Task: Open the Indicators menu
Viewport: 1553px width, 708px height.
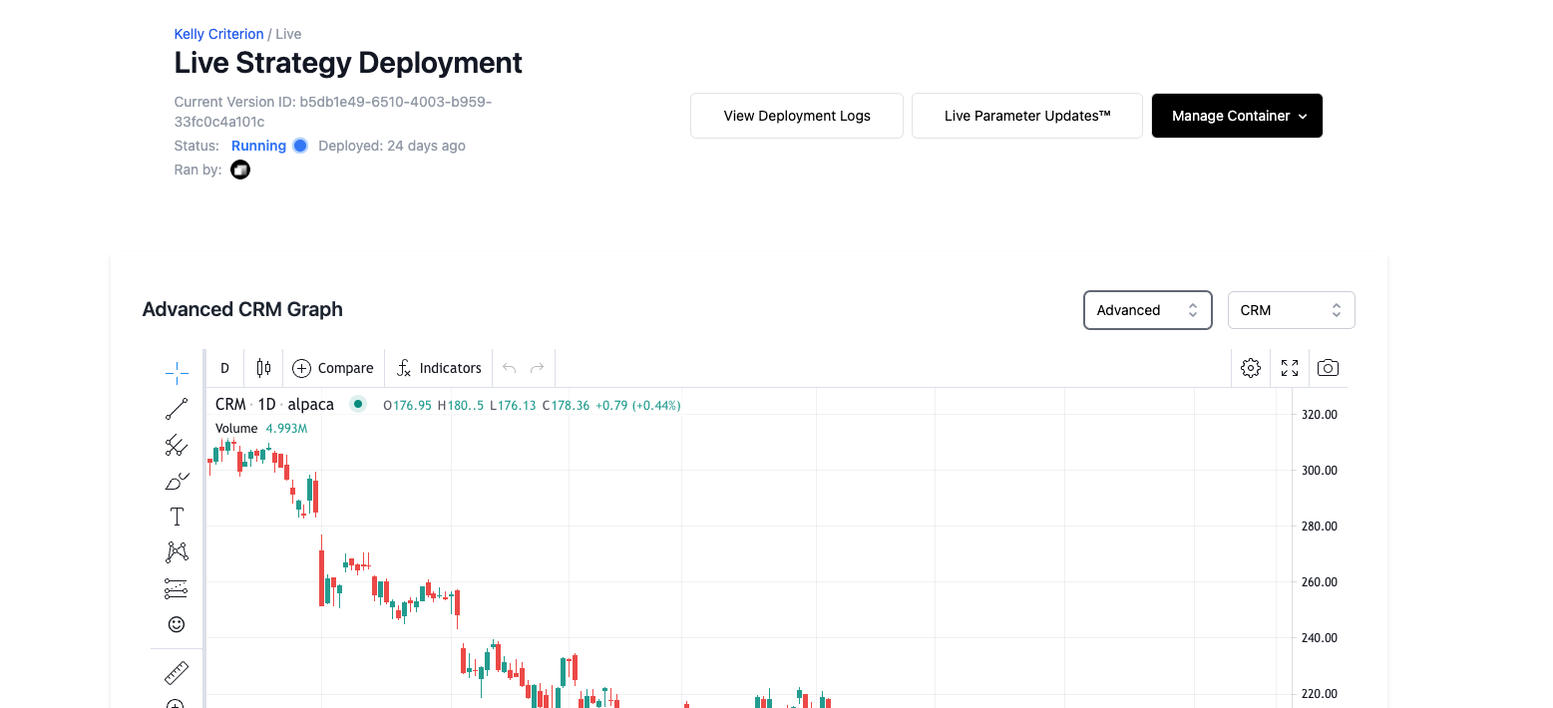Action: pos(438,367)
